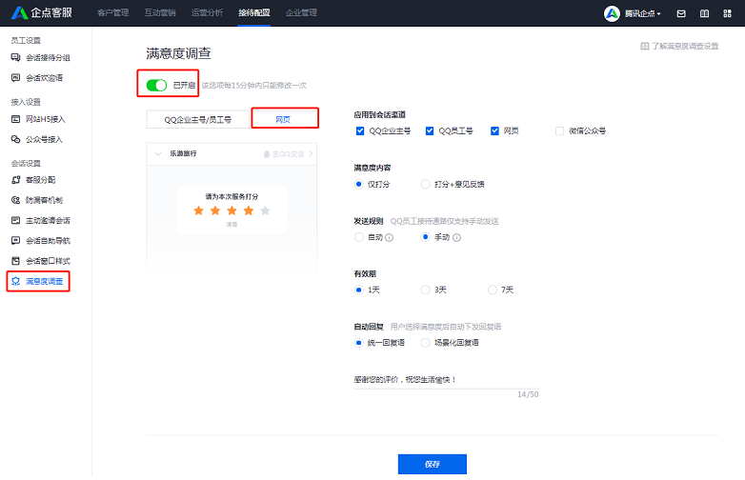
Task: Click the 网站H5接入 sidebar icon
Action: click(15, 119)
